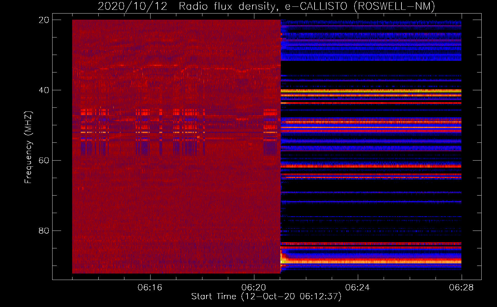Click the 60 frequency tick label
This screenshot has width=497, height=307.
click(44, 161)
